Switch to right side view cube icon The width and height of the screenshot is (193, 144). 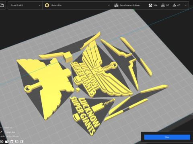click(22, 141)
